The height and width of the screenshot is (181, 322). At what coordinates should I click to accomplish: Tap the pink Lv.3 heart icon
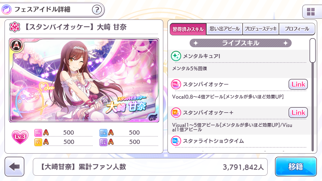click(20, 137)
